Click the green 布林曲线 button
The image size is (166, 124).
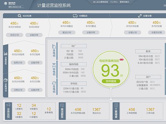111,81
